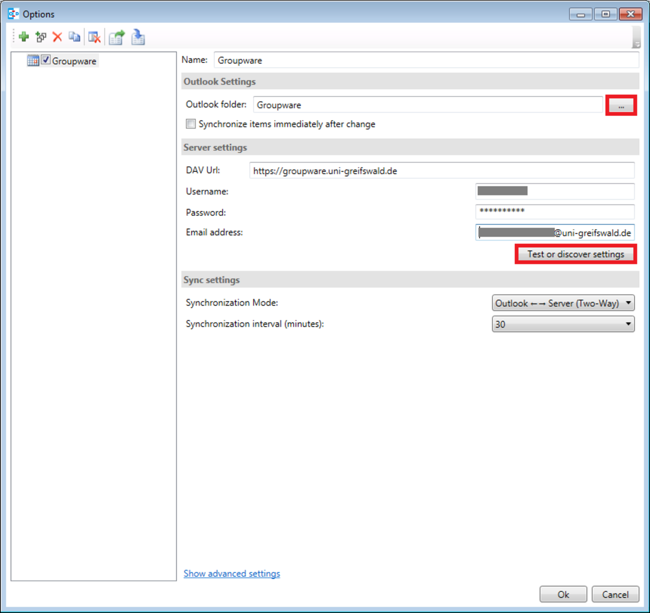Delete selected profile with red X icon
Image resolution: width=650 pixels, height=613 pixels.
coord(57,37)
